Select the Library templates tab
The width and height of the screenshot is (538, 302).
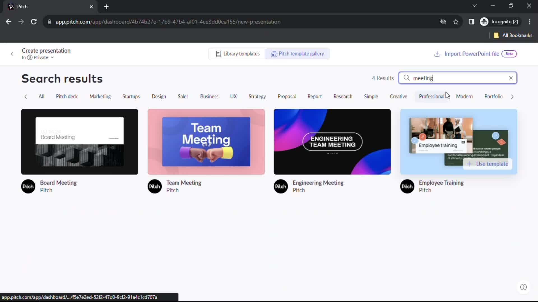point(238,53)
